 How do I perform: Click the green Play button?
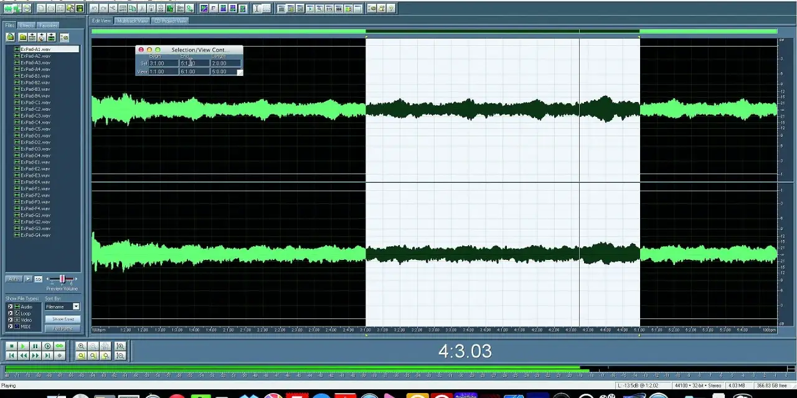(23, 346)
